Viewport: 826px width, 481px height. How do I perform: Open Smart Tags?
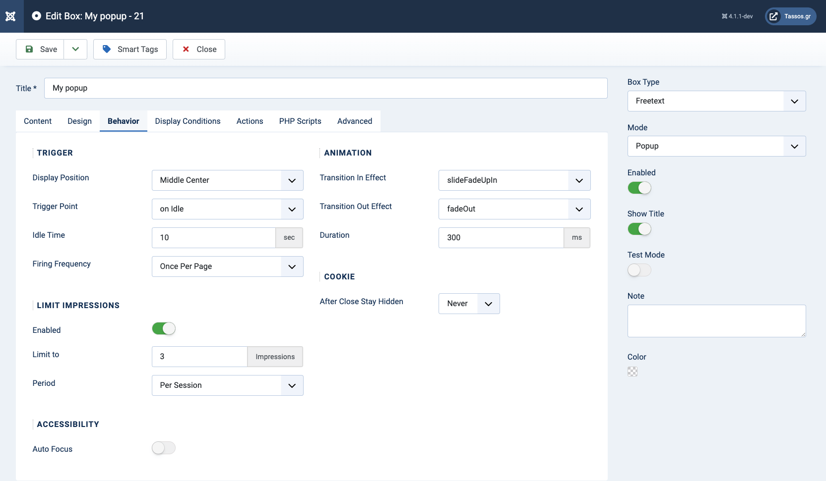(x=130, y=49)
